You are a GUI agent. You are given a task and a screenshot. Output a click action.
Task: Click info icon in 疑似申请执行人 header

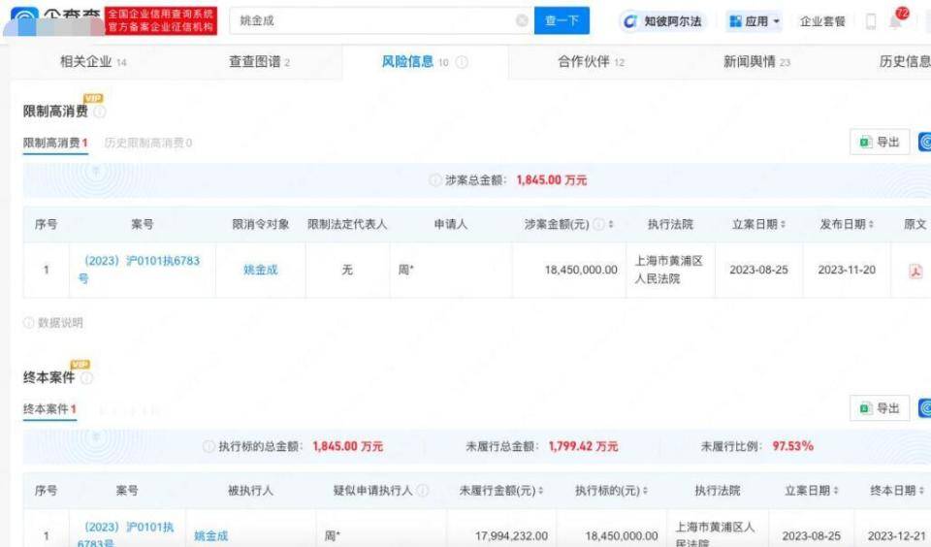coord(423,491)
